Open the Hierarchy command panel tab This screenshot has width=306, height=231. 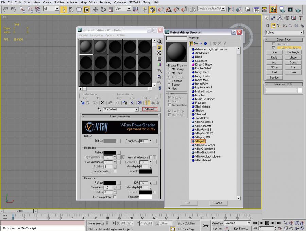point(280,18)
